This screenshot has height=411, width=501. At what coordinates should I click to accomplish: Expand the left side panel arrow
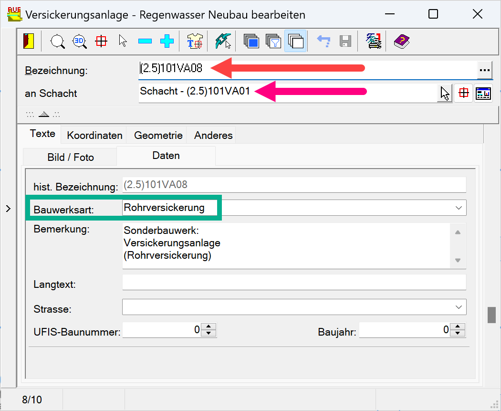pos(8,208)
